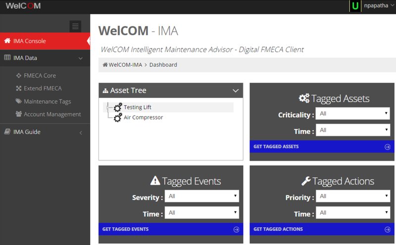Click the Tagged Events heading

pos(192,181)
